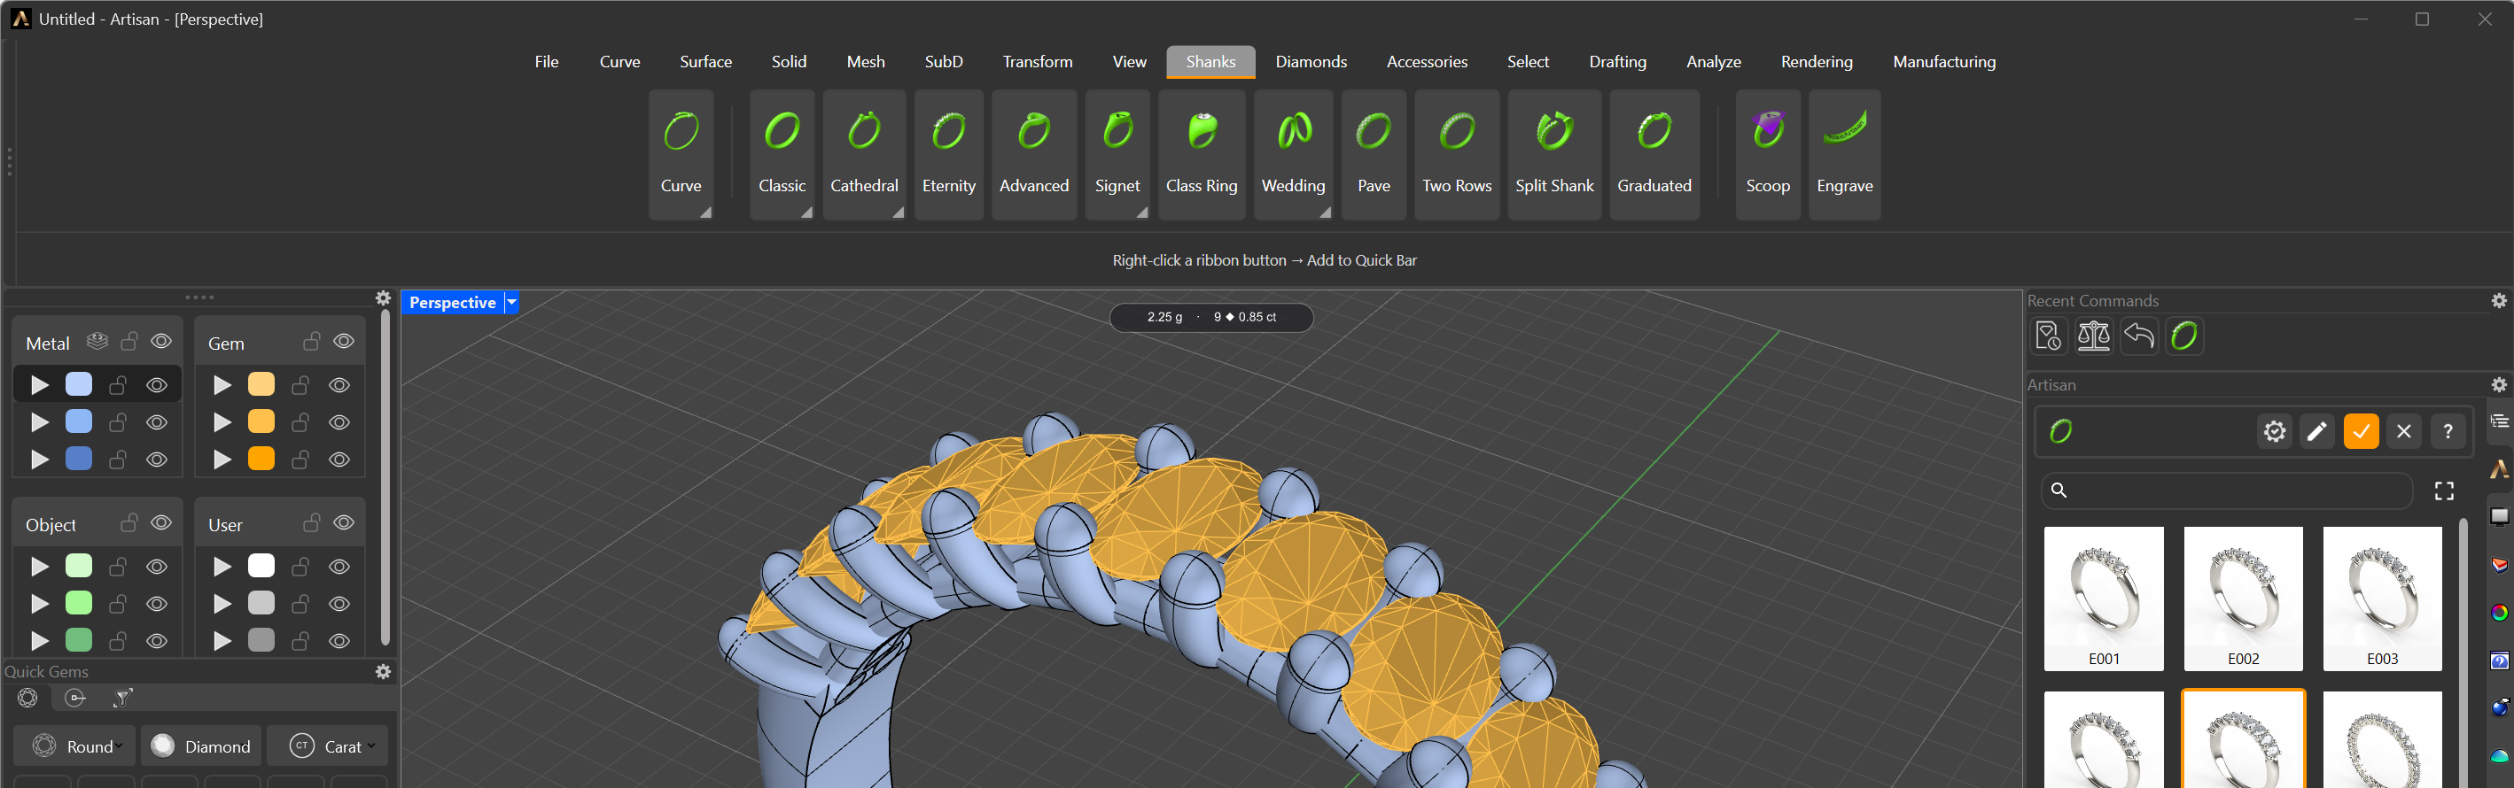2514x788 pixels.
Task: Click the light blue Metal color swatch
Action: tap(79, 384)
